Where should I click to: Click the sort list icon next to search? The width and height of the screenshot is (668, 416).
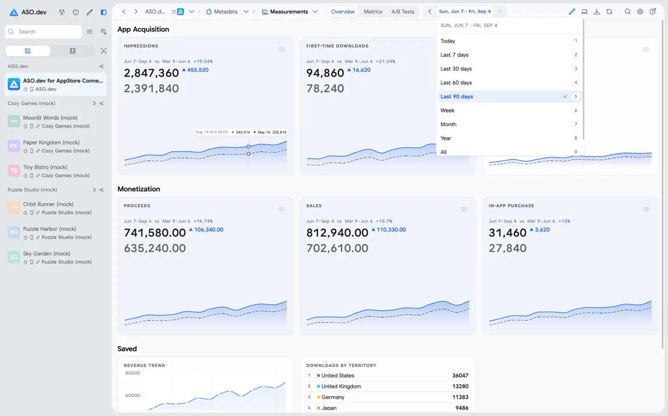pos(103,32)
